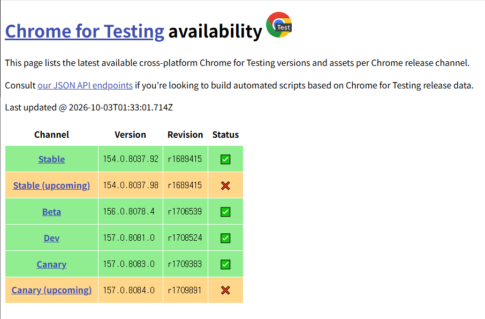Open the Chrome for Testing heading link
This screenshot has height=319, width=485.
[85, 31]
